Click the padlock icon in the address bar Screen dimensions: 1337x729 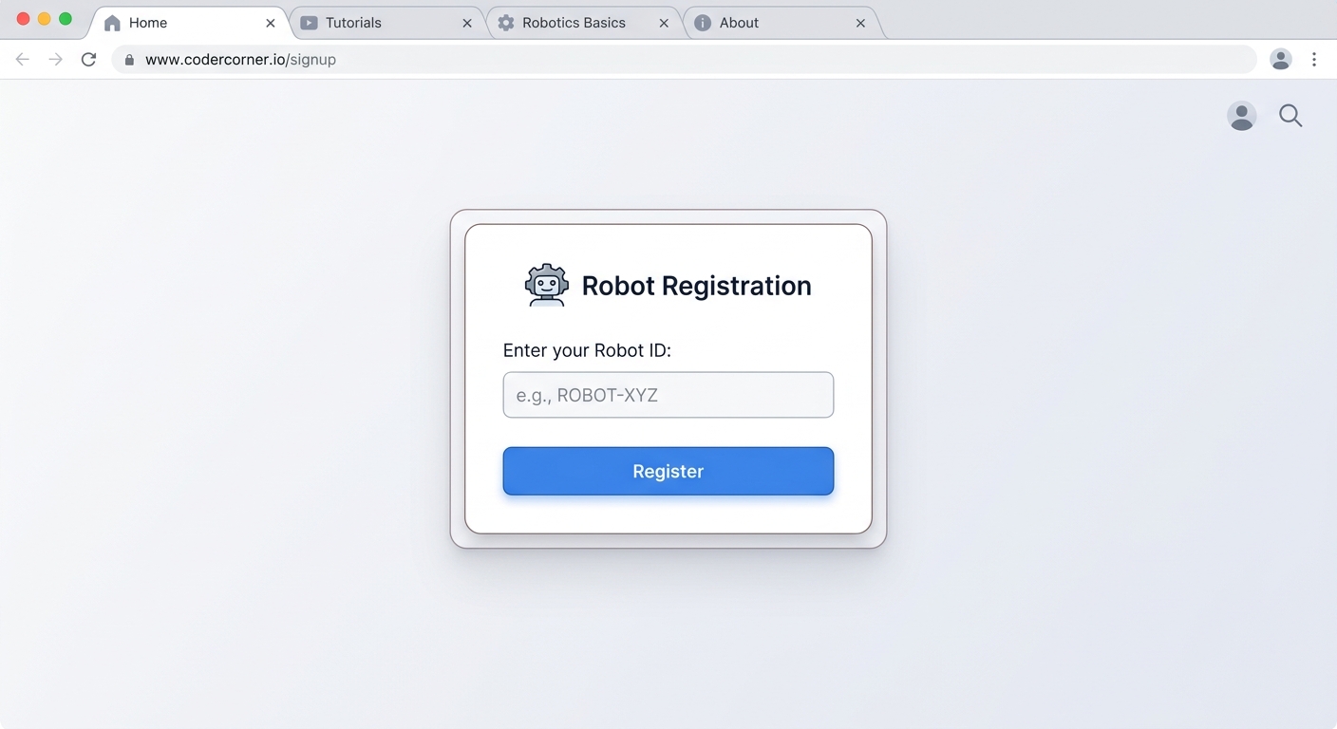pos(128,59)
